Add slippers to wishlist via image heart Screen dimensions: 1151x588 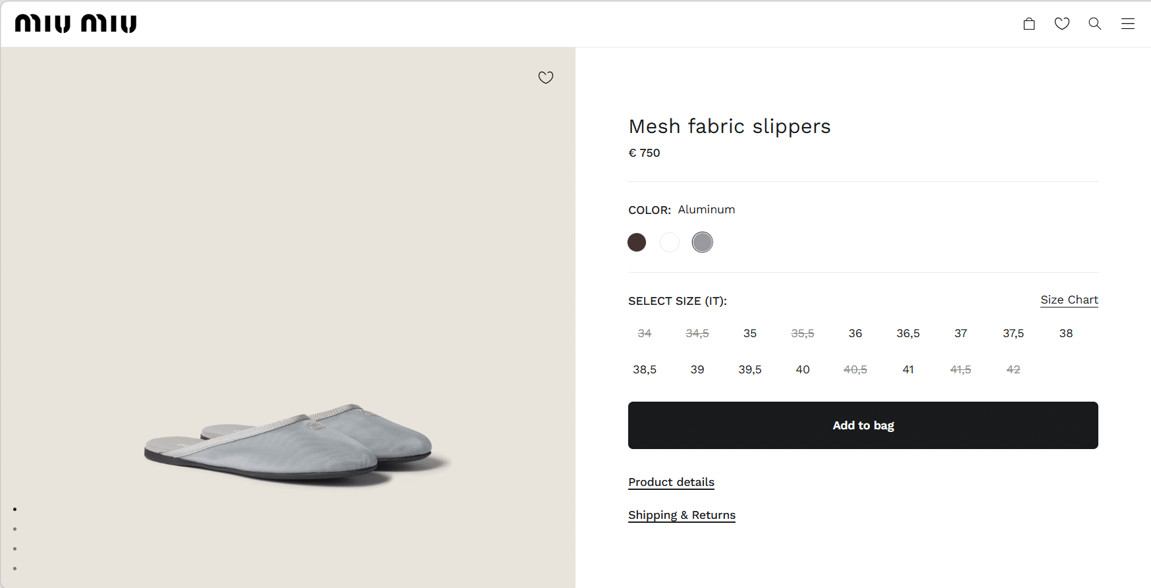[546, 78]
